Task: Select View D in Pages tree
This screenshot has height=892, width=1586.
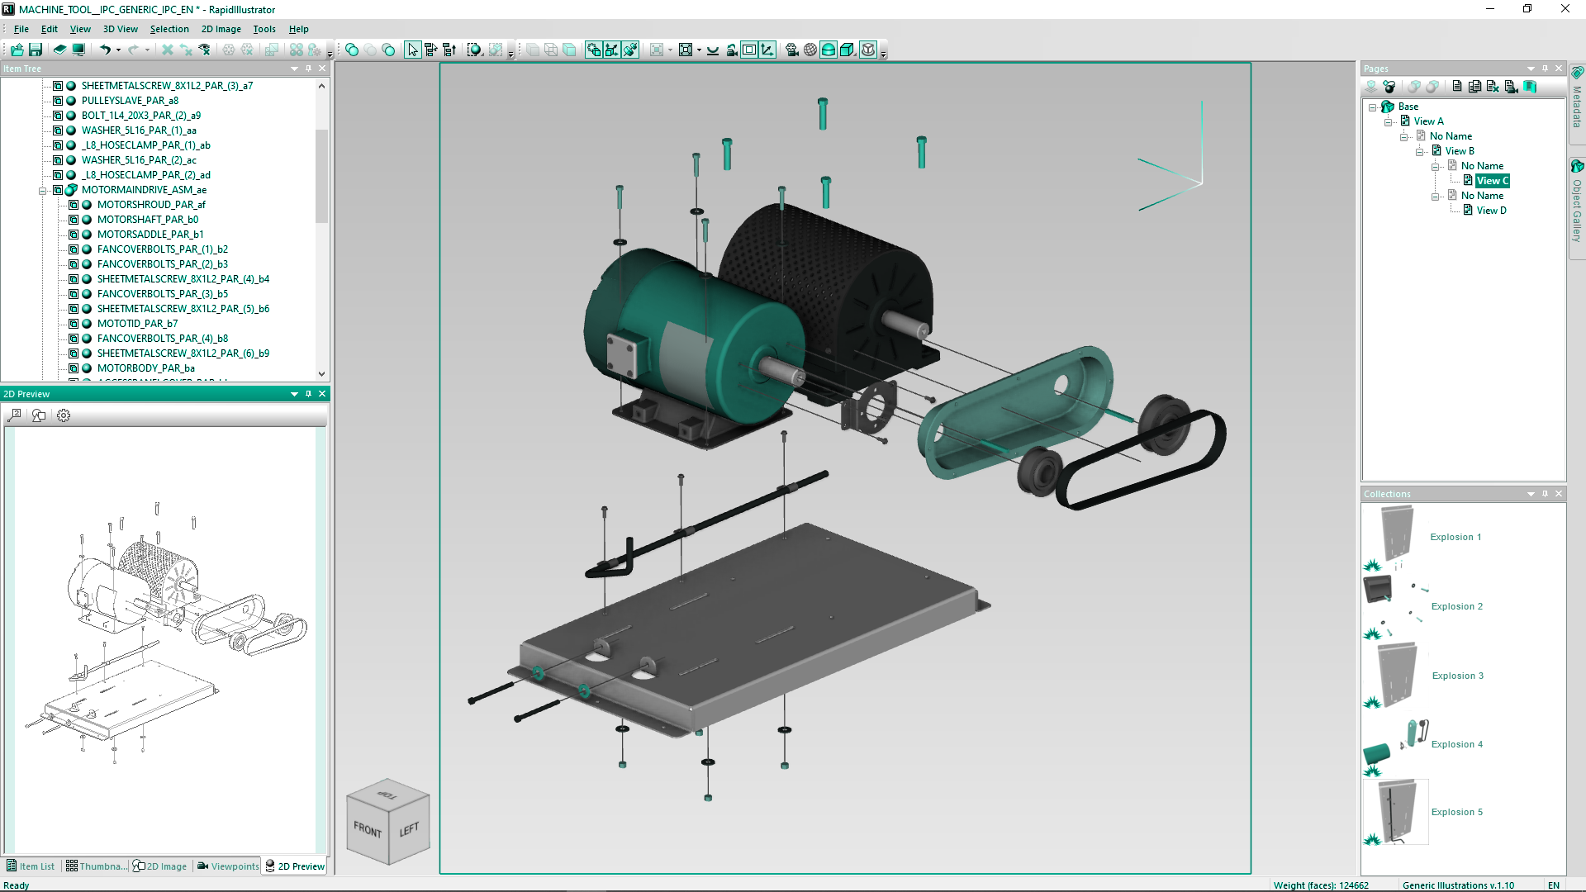Action: 1490,211
